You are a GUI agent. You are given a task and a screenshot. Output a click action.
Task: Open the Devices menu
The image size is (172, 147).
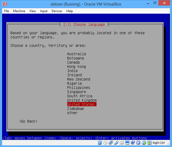tap(57, 11)
